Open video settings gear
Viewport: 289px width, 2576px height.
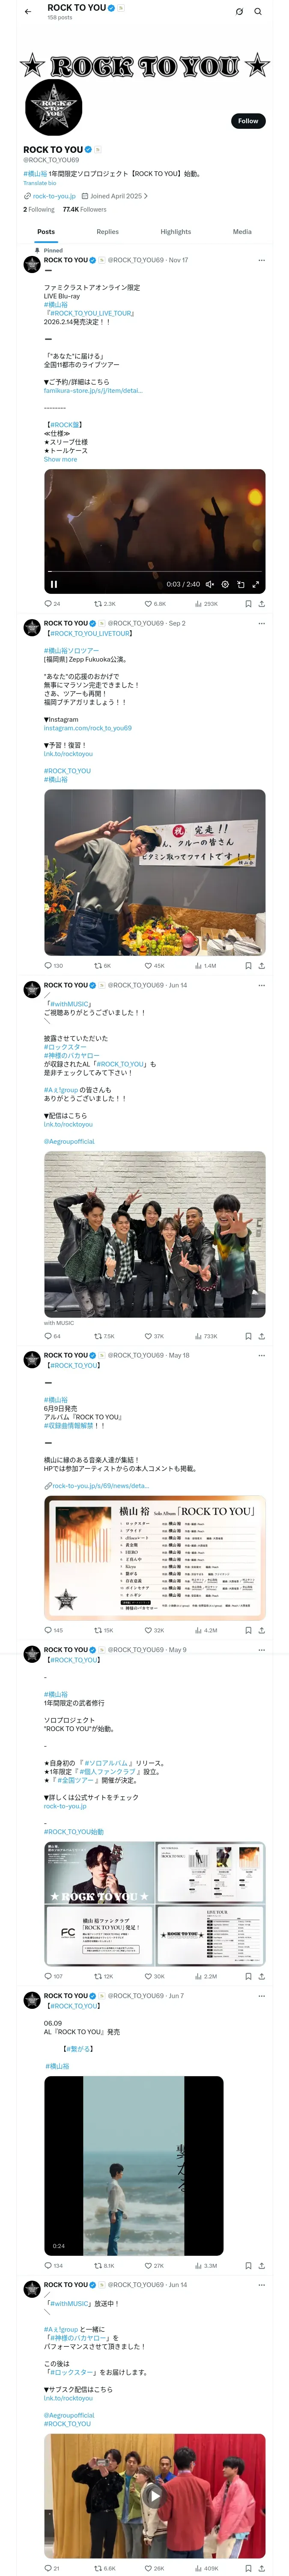[225, 584]
